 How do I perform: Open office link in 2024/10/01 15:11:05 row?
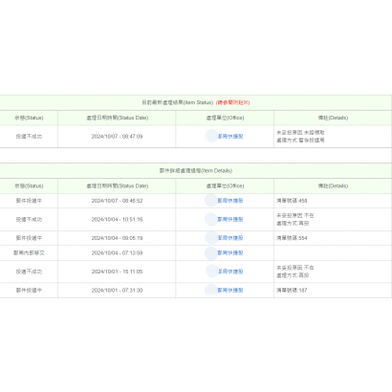coord(230,272)
